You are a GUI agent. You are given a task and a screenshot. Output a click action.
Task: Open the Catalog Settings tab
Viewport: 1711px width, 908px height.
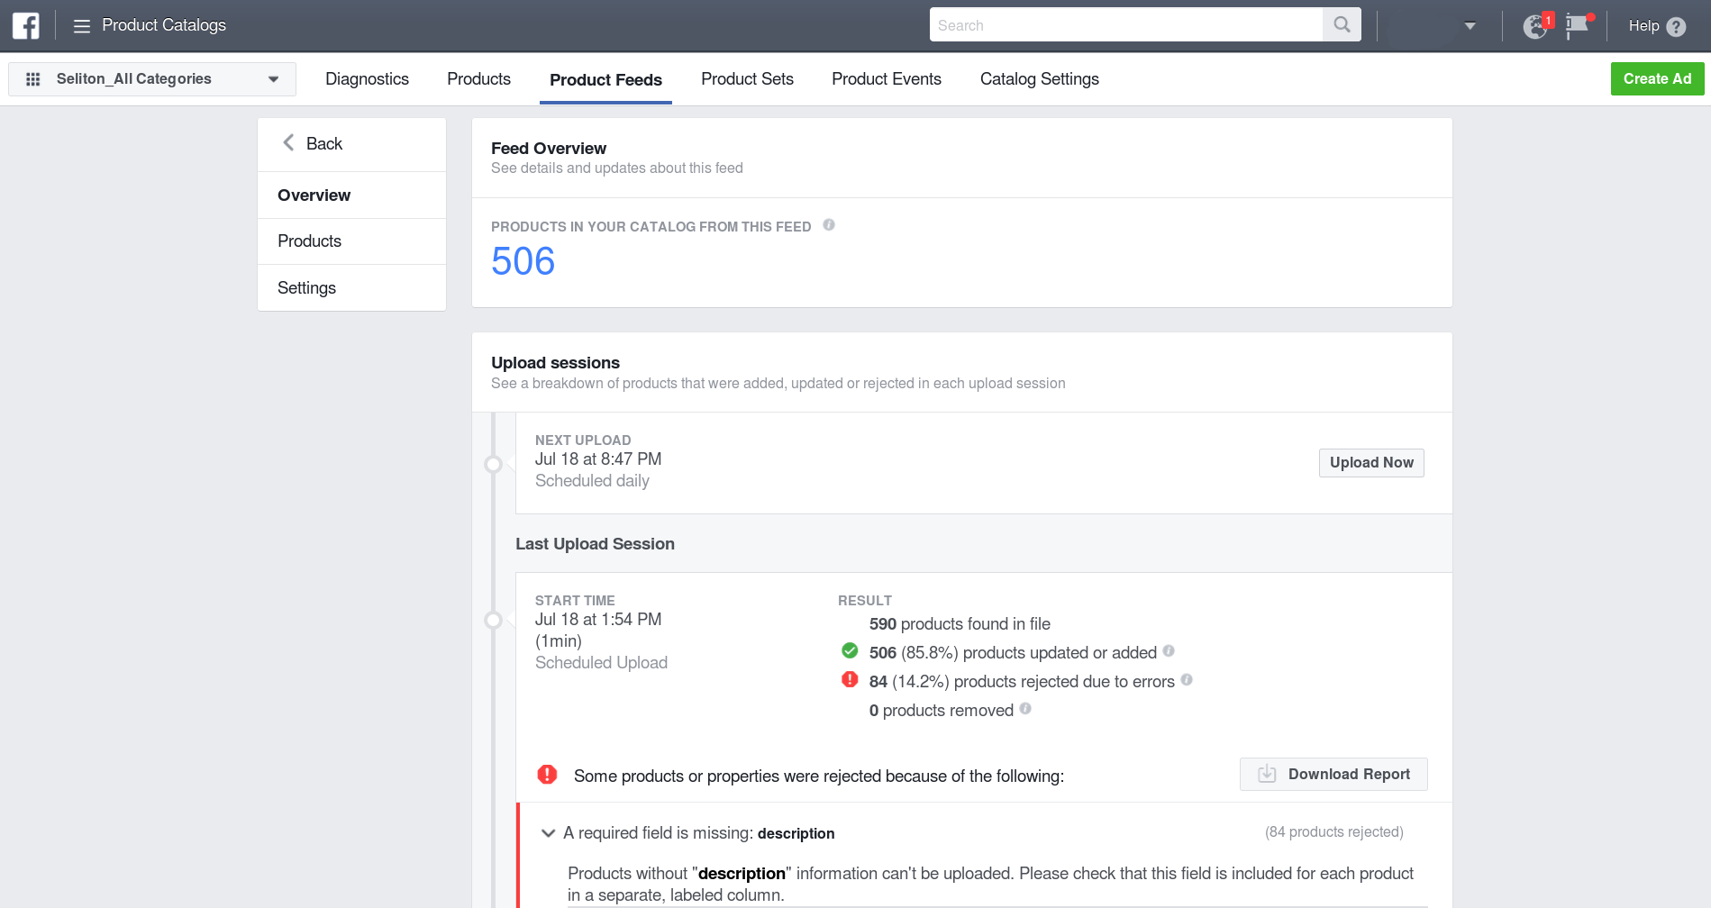point(1039,79)
